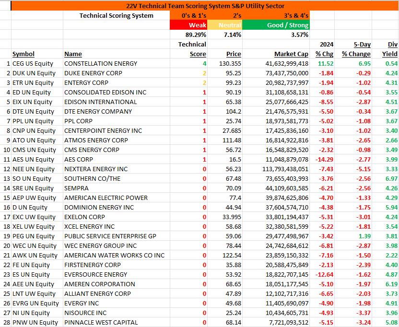Click the green 'Good / Strong' legend cell
Viewport: 399px width, 327px height.
pyautogui.click(x=276, y=25)
